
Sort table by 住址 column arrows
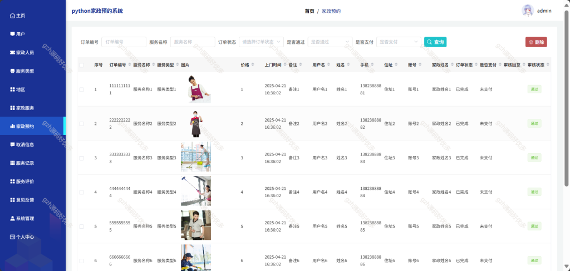click(x=396, y=65)
